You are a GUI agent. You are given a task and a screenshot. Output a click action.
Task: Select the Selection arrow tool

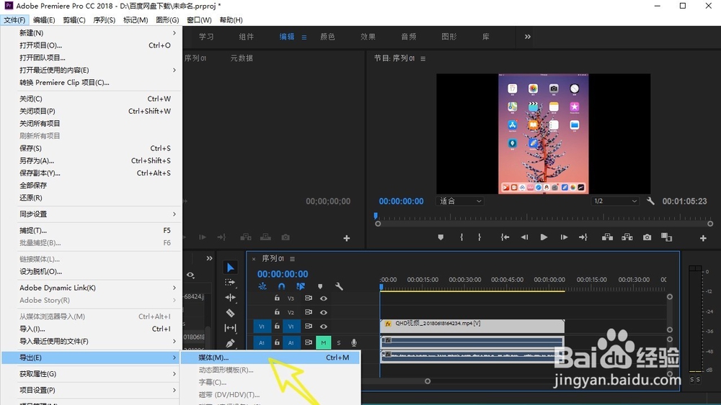pos(231,268)
